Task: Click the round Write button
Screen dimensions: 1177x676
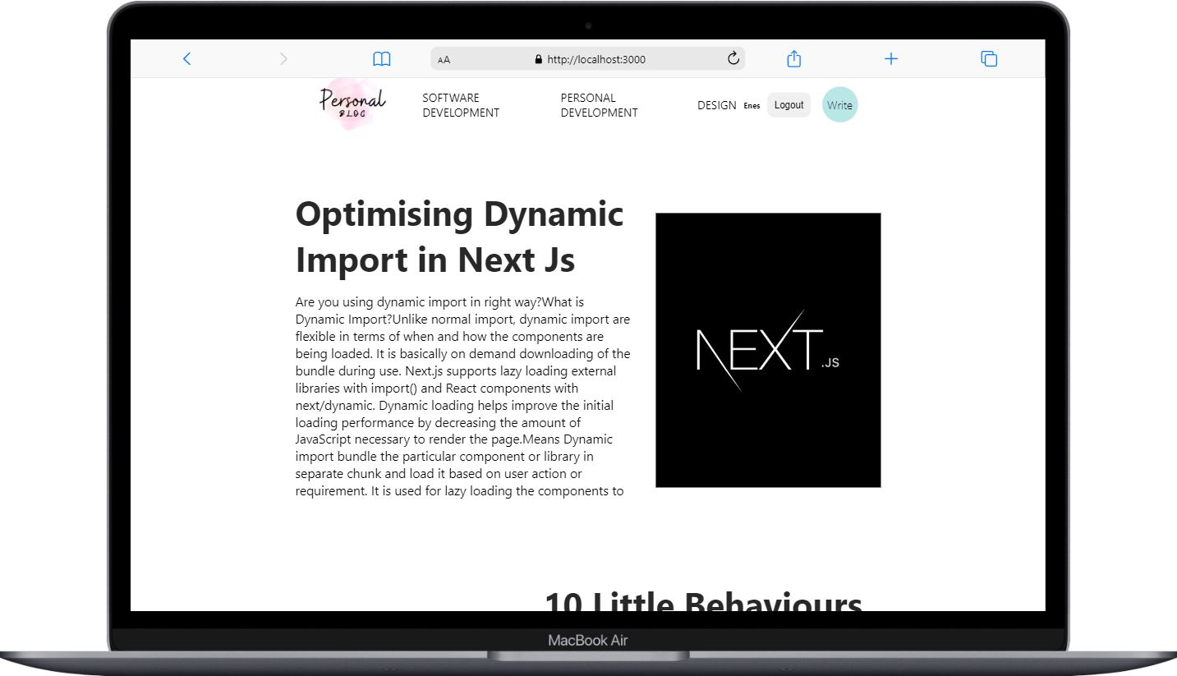Action: tap(839, 105)
